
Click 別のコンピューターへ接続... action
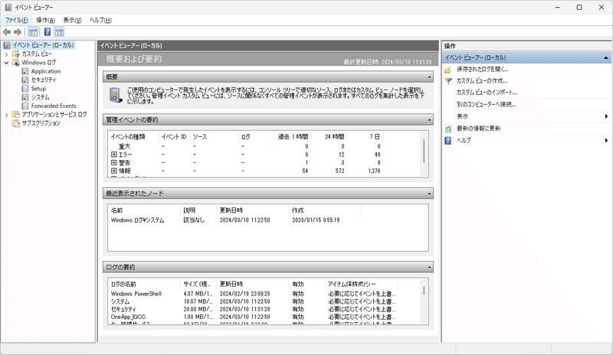[x=486, y=105]
